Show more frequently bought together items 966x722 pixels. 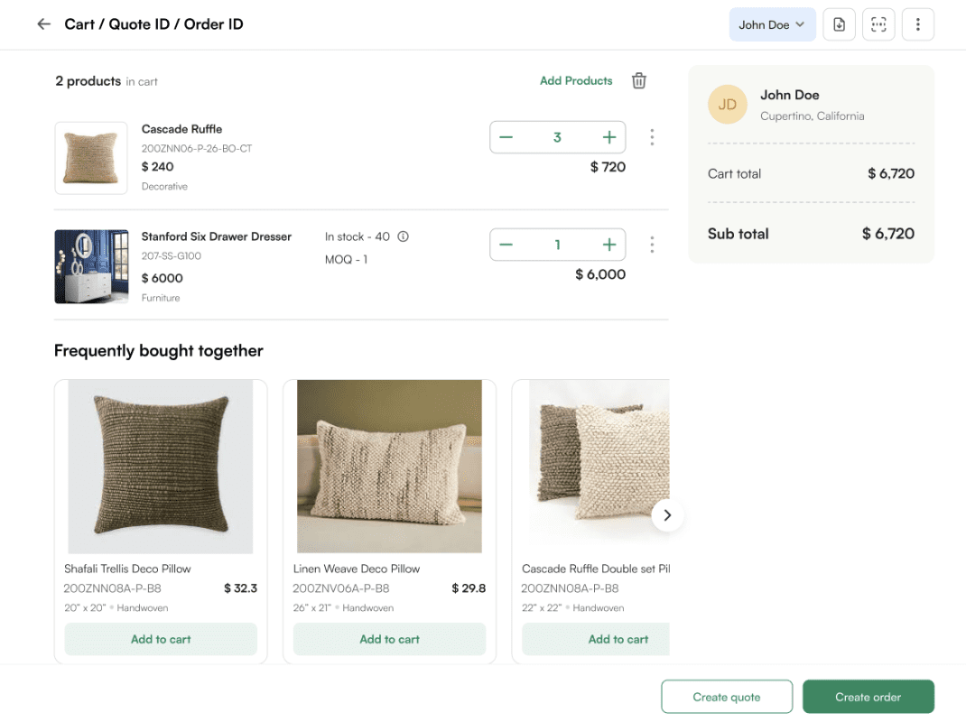click(x=667, y=514)
